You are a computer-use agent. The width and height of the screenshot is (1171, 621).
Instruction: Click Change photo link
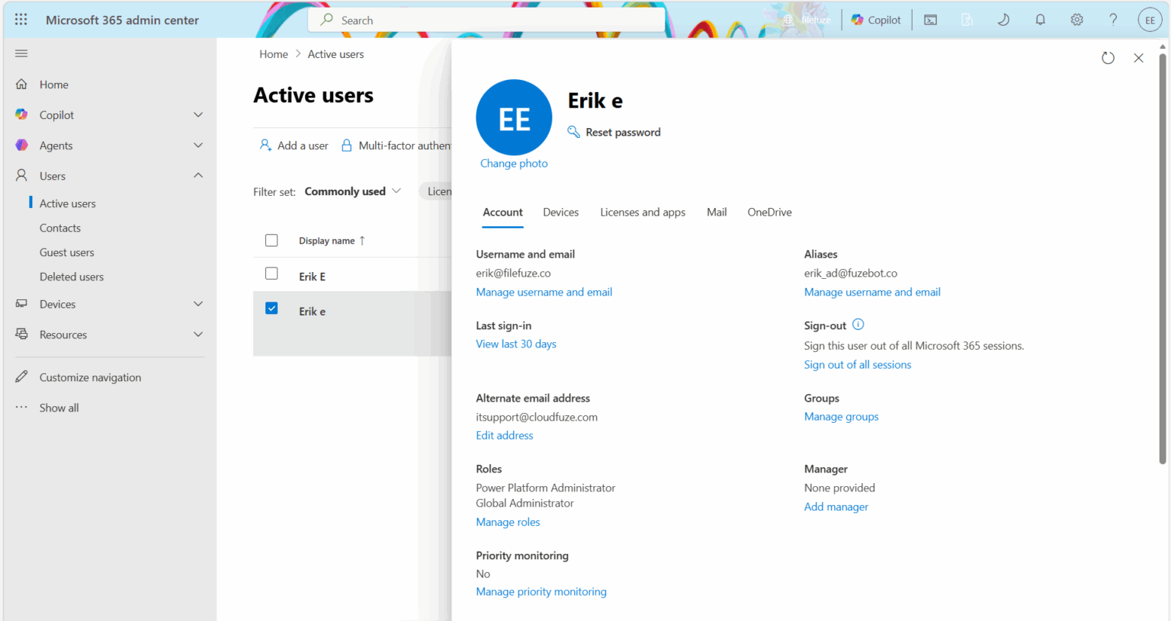(514, 163)
